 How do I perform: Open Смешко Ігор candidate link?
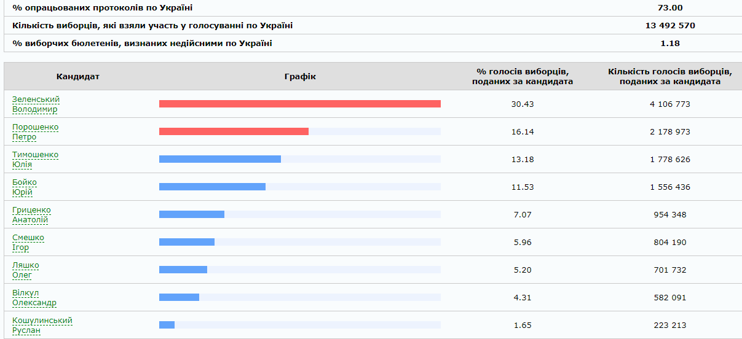[x=28, y=243]
